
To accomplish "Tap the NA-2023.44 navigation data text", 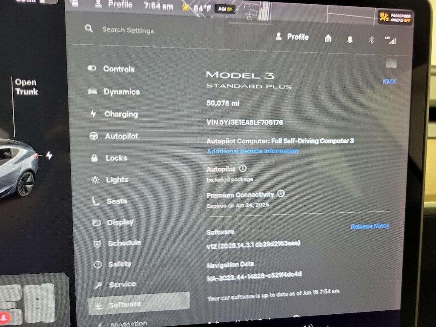I will 255,276.
